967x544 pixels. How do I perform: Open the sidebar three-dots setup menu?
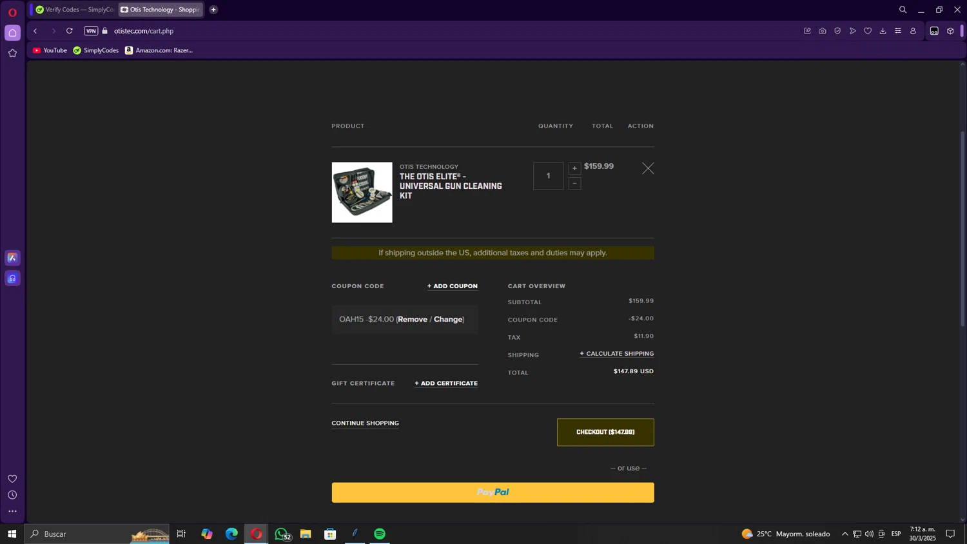tap(12, 512)
